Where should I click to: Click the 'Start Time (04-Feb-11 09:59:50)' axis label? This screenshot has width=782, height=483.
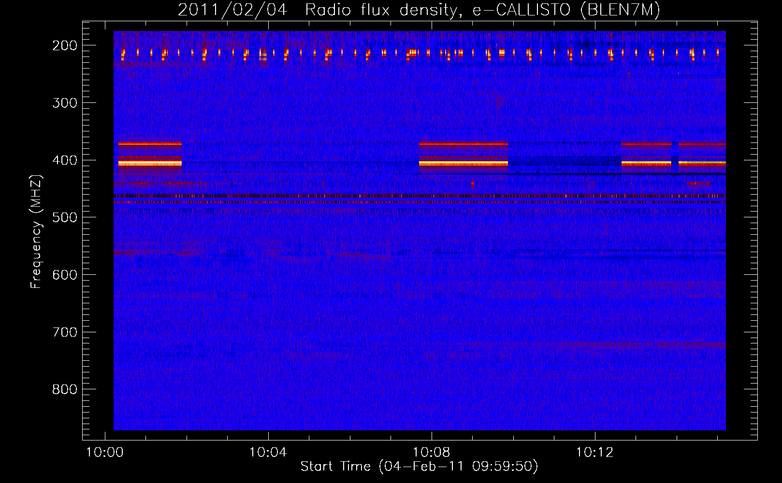coord(419,467)
